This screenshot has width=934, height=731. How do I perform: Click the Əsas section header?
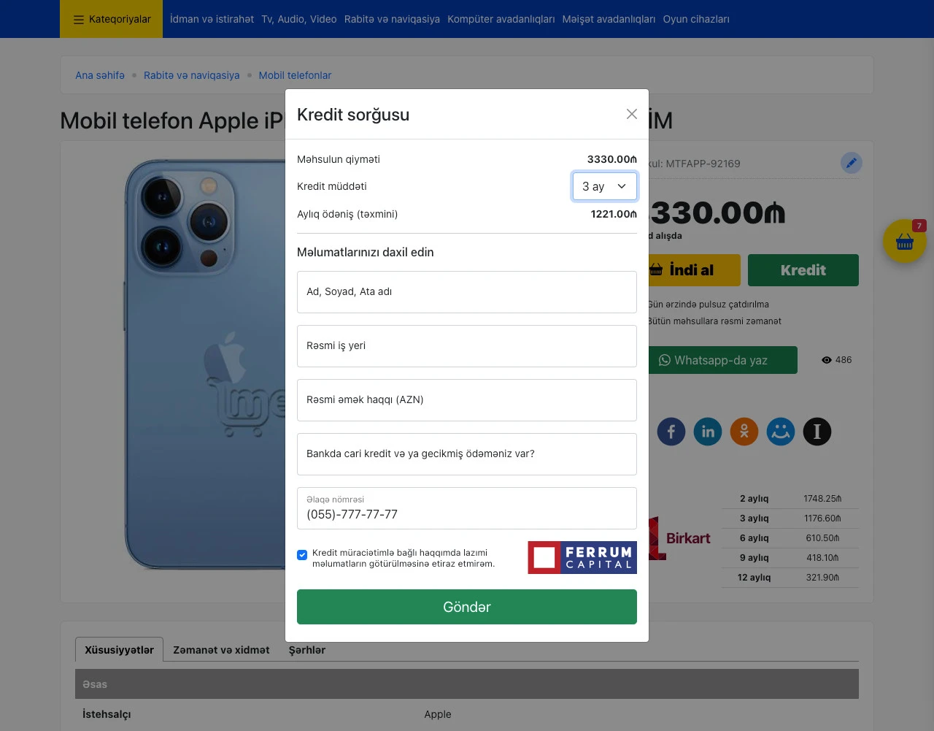pos(467,684)
